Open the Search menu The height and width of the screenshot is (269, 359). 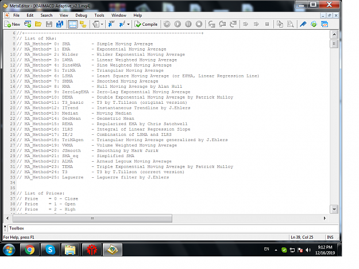47,15
